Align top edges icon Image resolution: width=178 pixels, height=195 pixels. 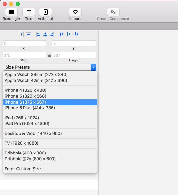[x=61, y=34]
